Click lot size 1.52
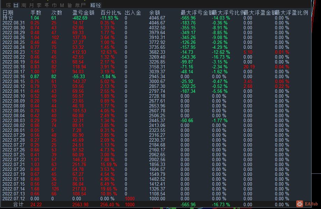 (x=35, y=52)
